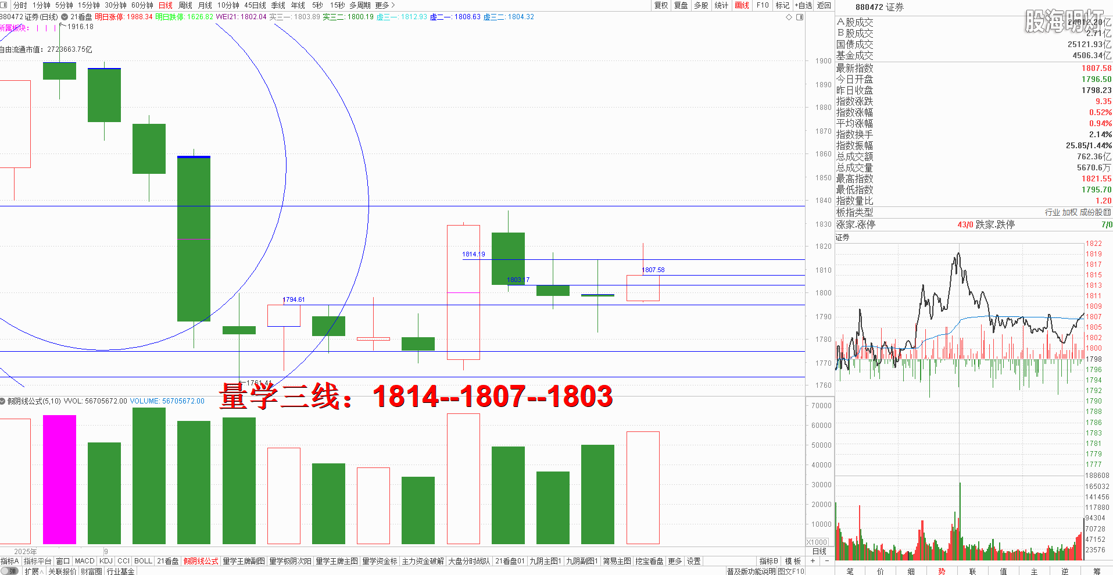Click the window layout icon at chart top-right
Image resolution: width=1113 pixels, height=575 pixels.
pos(800,17)
